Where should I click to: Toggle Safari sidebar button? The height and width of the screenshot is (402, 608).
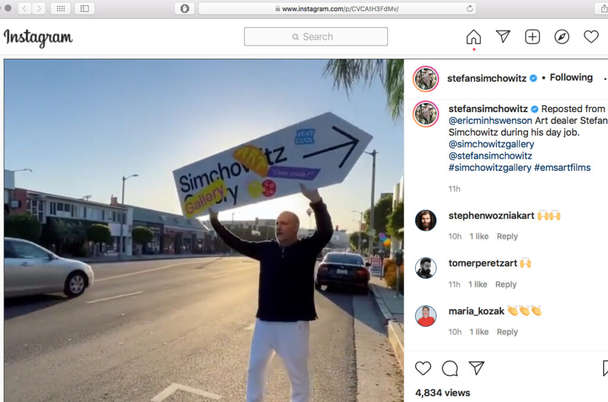click(84, 8)
